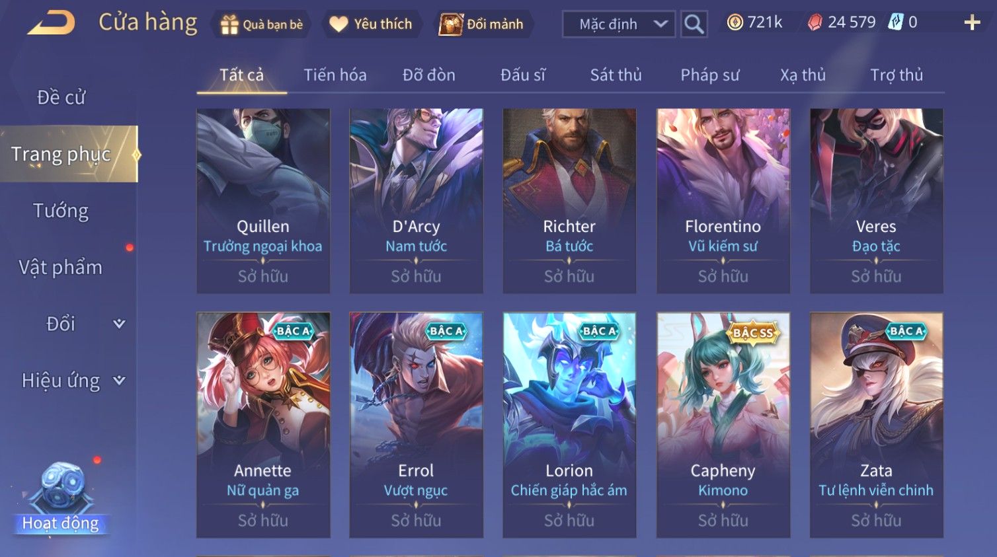Click the back arrow icon

52,23
